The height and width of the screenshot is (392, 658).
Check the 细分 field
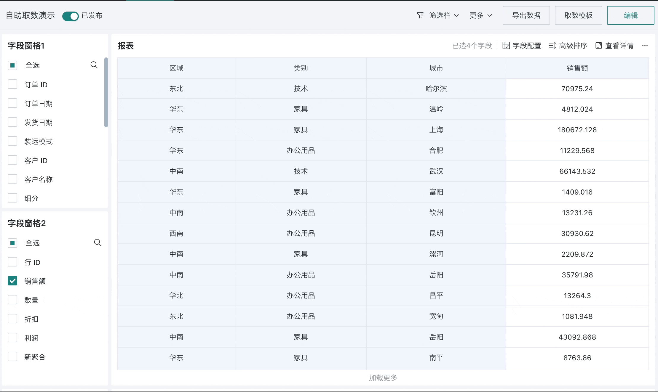tap(12, 198)
